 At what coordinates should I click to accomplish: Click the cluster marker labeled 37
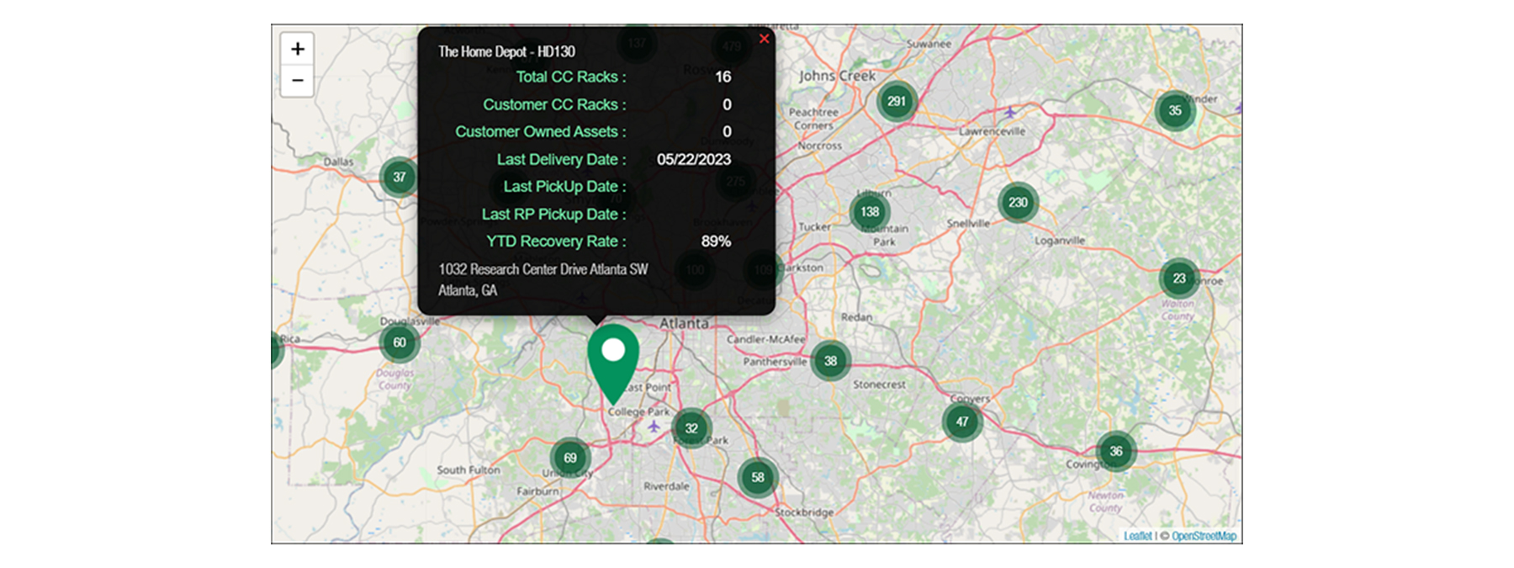[400, 178]
